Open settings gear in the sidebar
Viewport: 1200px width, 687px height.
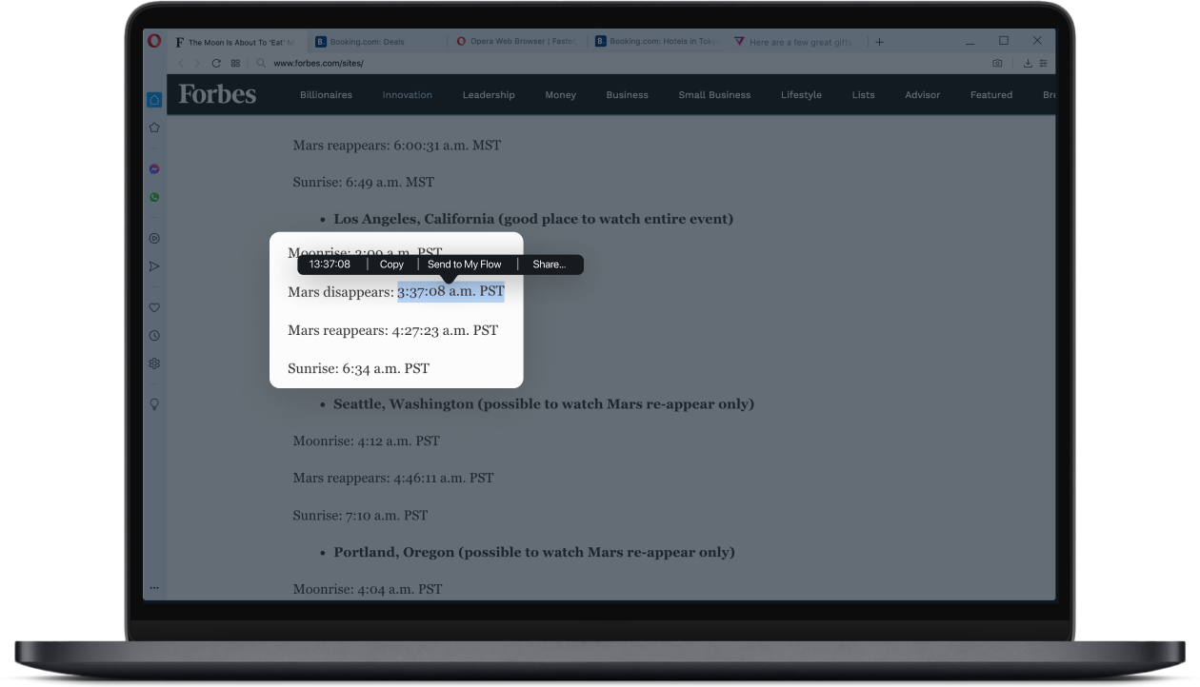(x=154, y=363)
